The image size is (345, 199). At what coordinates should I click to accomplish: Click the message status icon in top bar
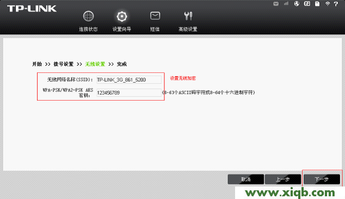(x=276, y=4)
